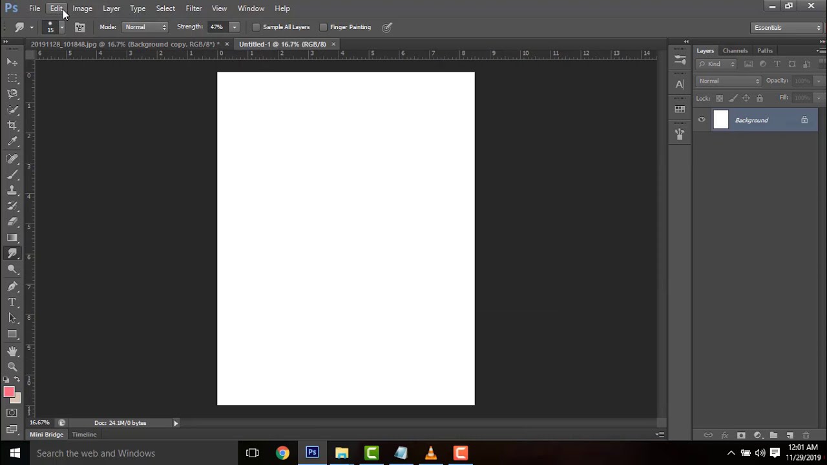This screenshot has width=827, height=465.
Task: Select the Eyedropper tool
Action: [x=12, y=142]
